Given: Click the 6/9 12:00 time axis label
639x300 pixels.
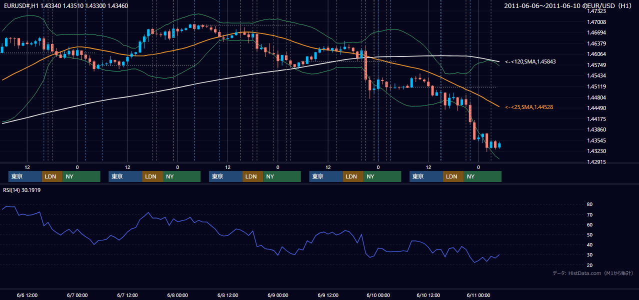Looking at the screenshot, I should (x=328, y=295).
